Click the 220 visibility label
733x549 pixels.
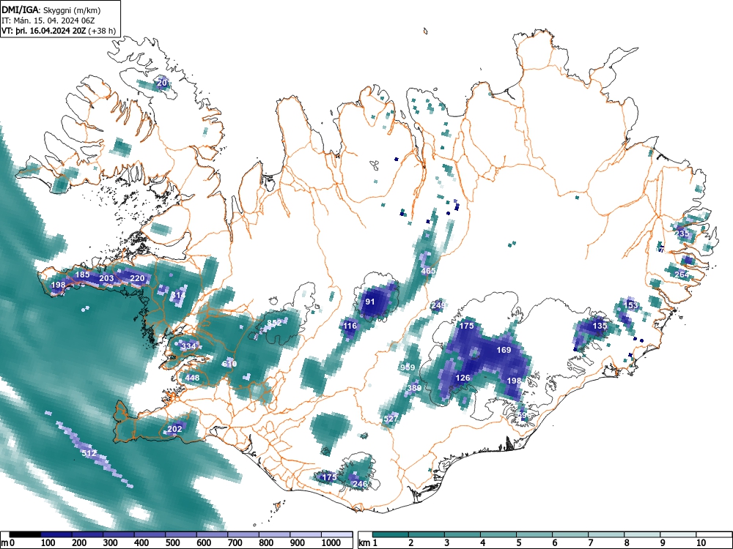click(138, 278)
